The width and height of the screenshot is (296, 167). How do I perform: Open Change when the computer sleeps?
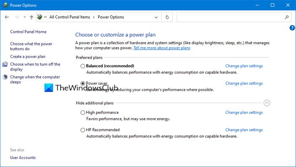tap(35, 79)
